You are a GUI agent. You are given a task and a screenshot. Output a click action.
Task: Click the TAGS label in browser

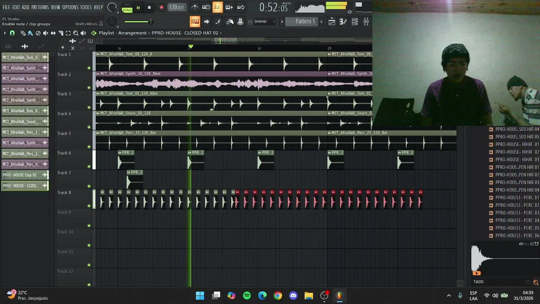478,282
